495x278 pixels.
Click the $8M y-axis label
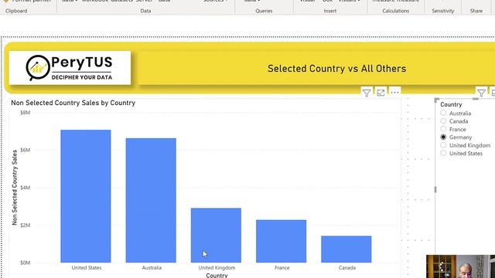click(26, 113)
